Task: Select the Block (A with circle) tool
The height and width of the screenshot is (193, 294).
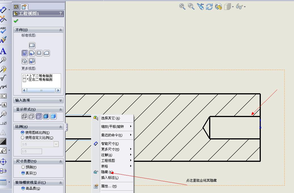Action: [x=3, y=151]
